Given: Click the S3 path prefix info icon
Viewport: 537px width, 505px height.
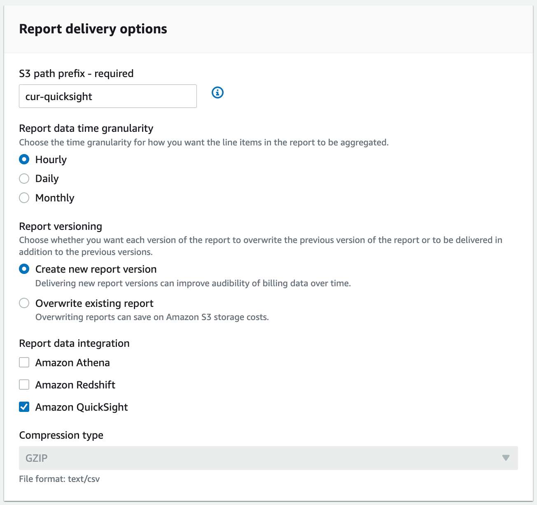Looking at the screenshot, I should pyautogui.click(x=217, y=92).
